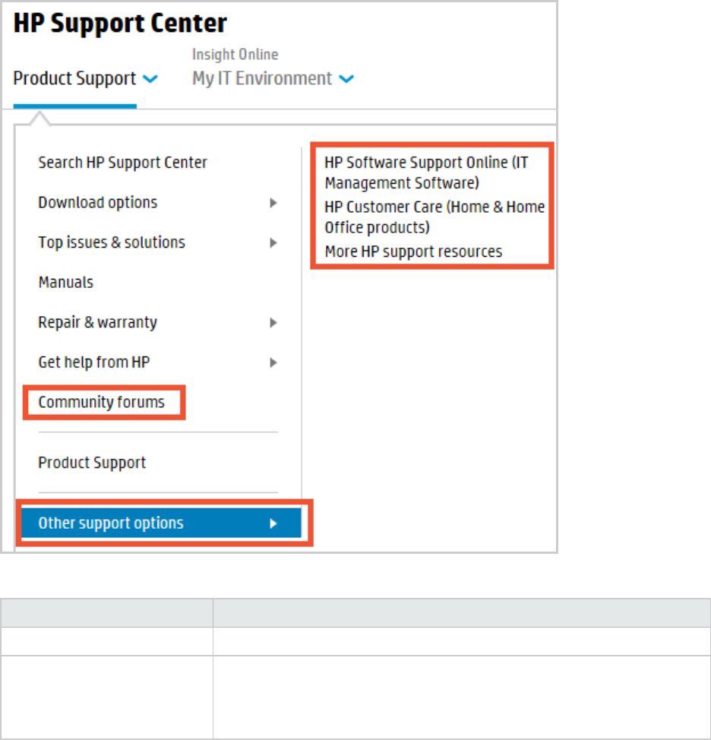711x740 pixels.
Task: Click the chevron beside Product Support tab
Action: point(150,79)
